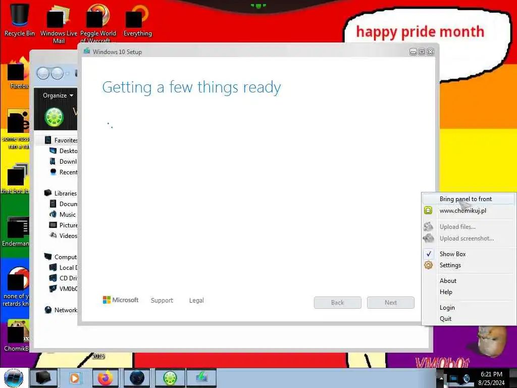This screenshot has height=388, width=517.
Task: Open the Firefox desktop icon
Action: coord(19,74)
